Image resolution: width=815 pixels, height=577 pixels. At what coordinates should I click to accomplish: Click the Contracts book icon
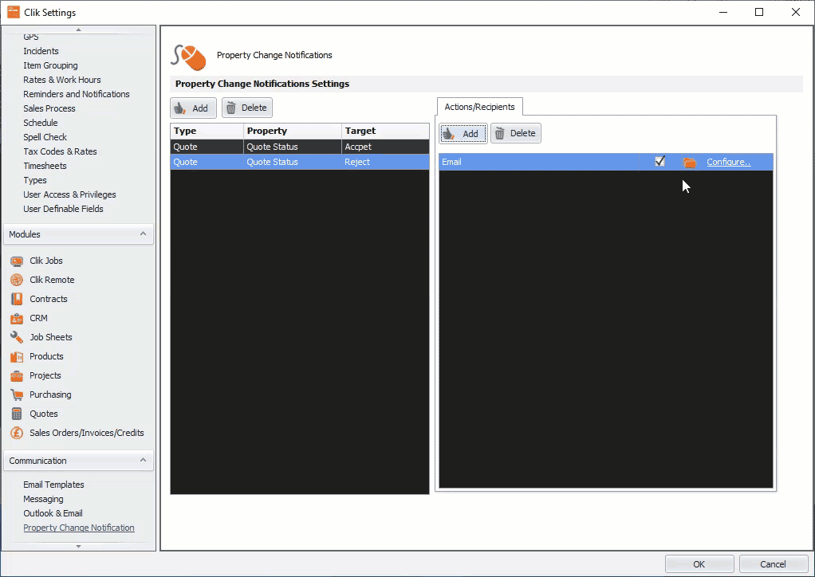tap(17, 299)
